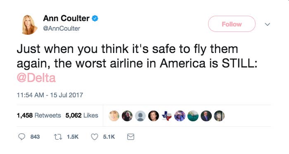The image size is (289, 154).
Task: Expand the tweet options chevron
Action: [x=268, y=24]
